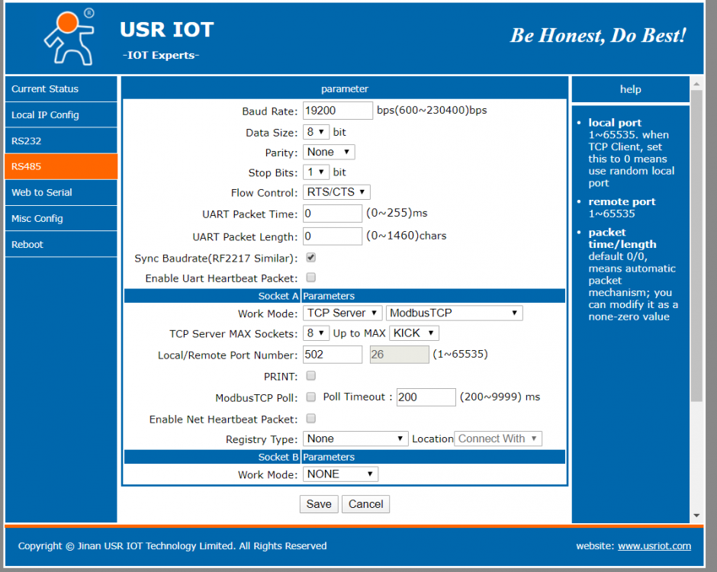The width and height of the screenshot is (717, 572).
Task: Click the Baud Rate input field
Action: tap(337, 111)
